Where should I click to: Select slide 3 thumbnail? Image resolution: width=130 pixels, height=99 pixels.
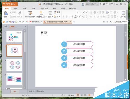point(14,65)
